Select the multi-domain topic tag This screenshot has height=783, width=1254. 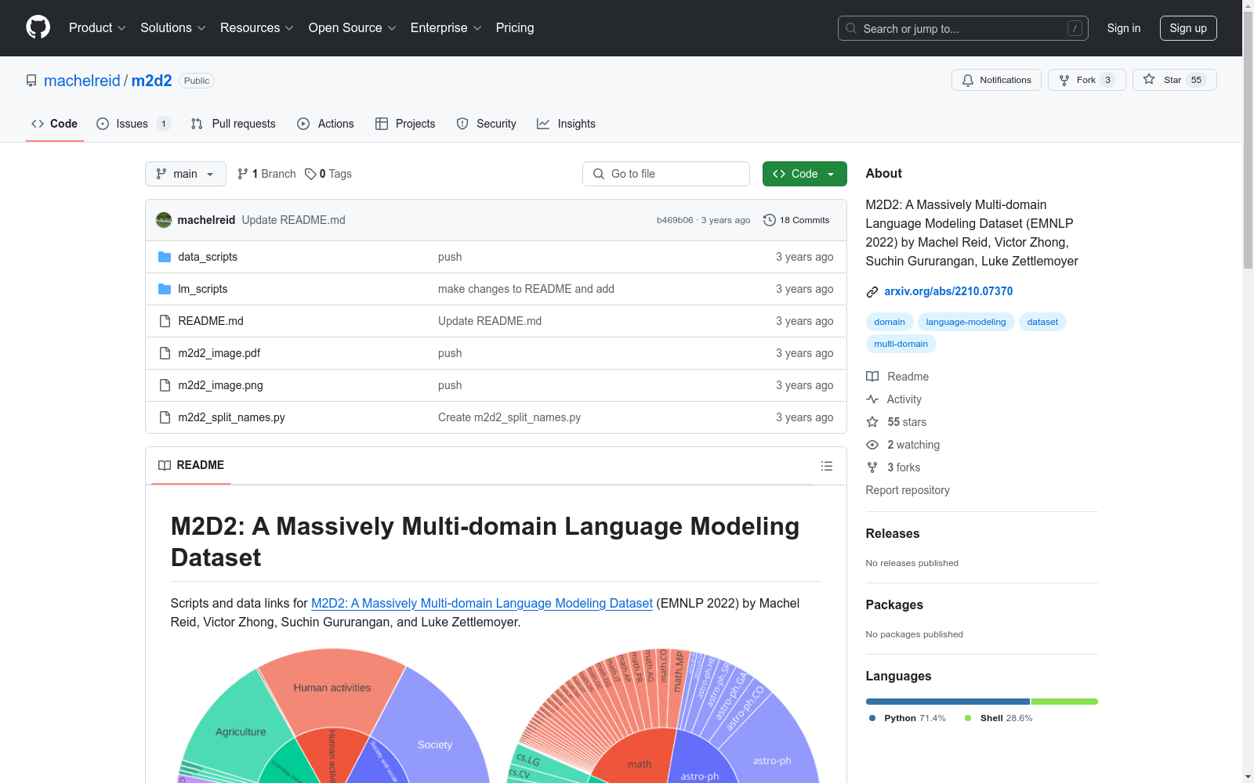[901, 344]
